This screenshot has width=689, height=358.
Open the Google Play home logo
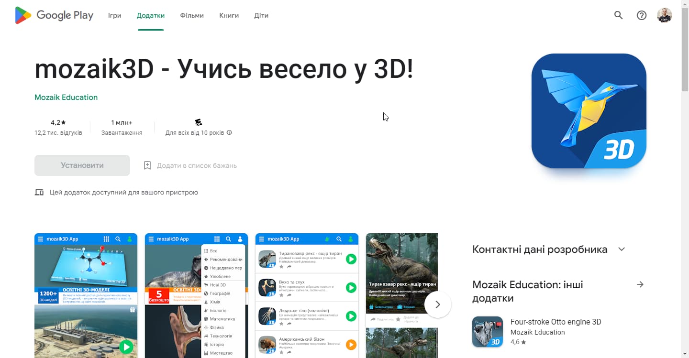54,15
